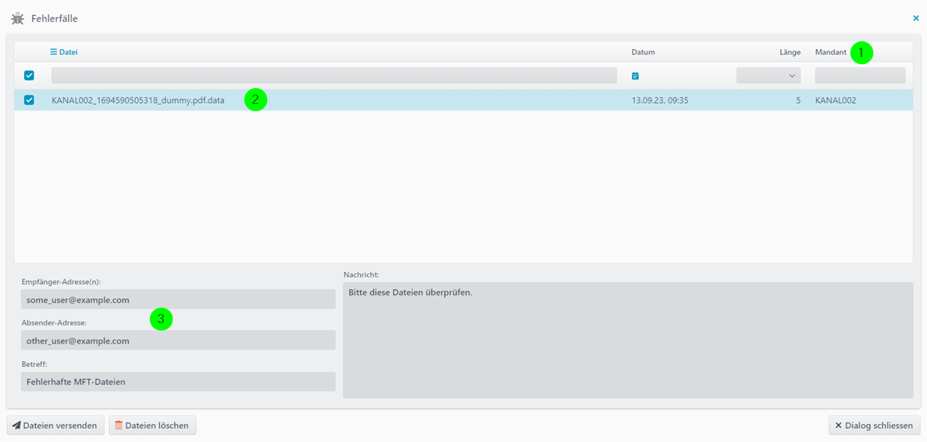Close the Fehlerfälle dialog with the X icon
The height and width of the screenshot is (442, 927).
916,18
